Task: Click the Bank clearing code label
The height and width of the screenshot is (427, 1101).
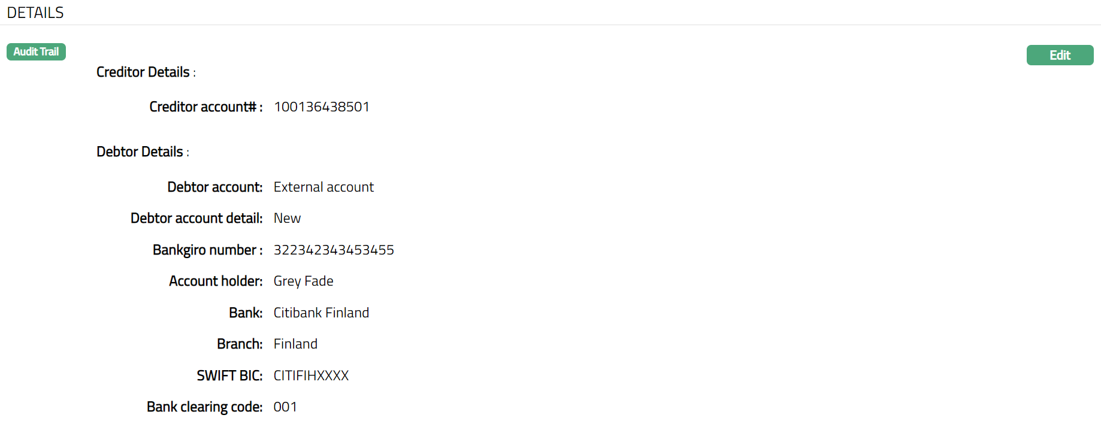Action: (x=204, y=407)
